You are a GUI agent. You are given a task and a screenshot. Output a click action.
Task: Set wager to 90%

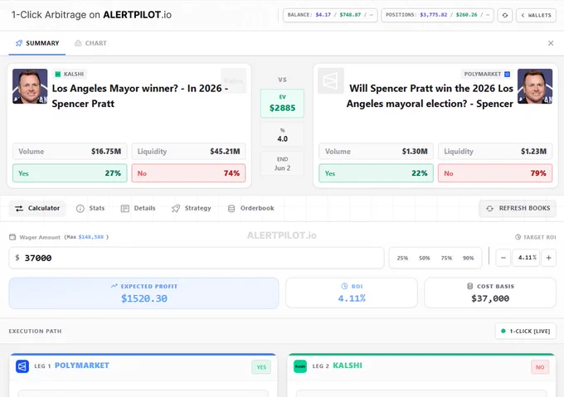coord(469,258)
